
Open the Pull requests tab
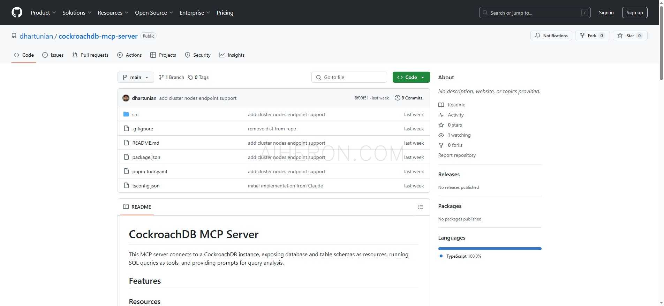[90, 55]
